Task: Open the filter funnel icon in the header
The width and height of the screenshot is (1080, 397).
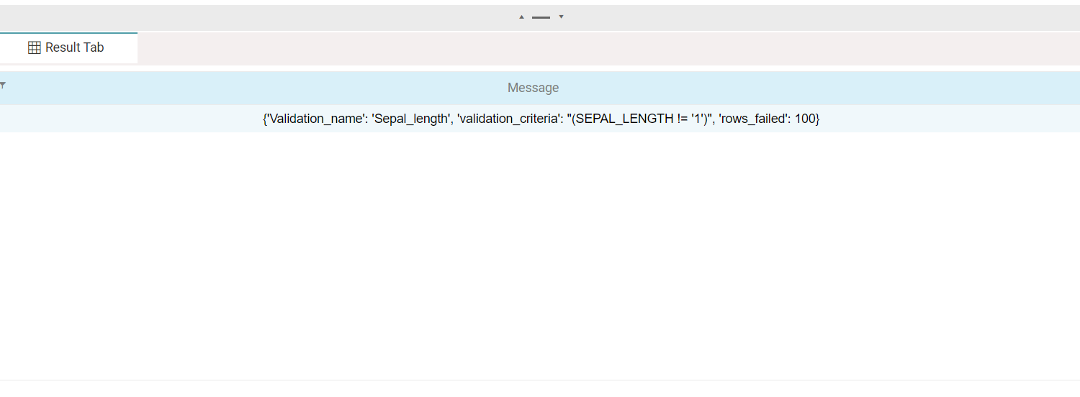Action: tap(3, 85)
